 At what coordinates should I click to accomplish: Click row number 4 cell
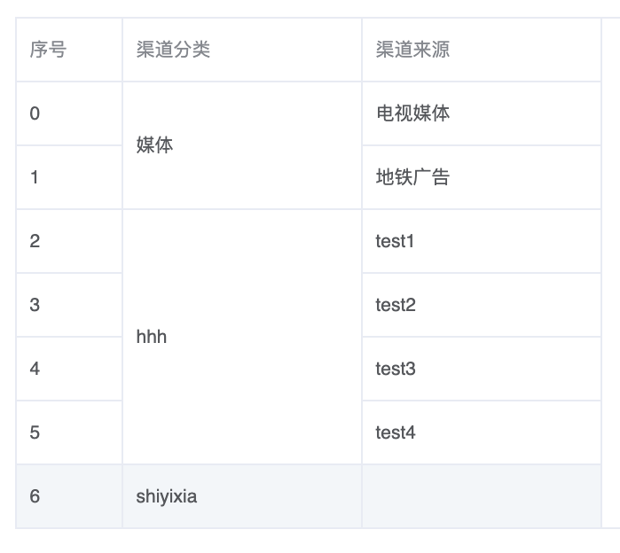click(x=69, y=369)
